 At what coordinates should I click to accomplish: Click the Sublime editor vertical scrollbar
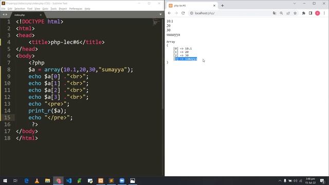pos(163,64)
